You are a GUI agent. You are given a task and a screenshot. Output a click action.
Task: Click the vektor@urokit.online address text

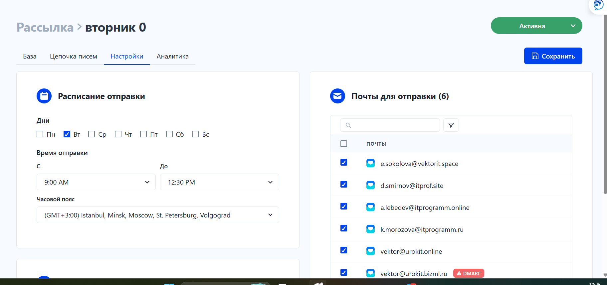[411, 251]
